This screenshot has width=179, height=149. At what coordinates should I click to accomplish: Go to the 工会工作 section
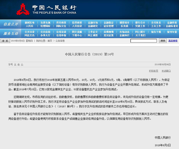(x=156, y=26)
